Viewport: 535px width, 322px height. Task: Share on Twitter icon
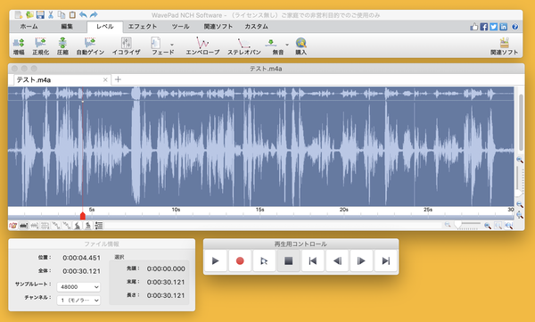pyautogui.click(x=494, y=27)
